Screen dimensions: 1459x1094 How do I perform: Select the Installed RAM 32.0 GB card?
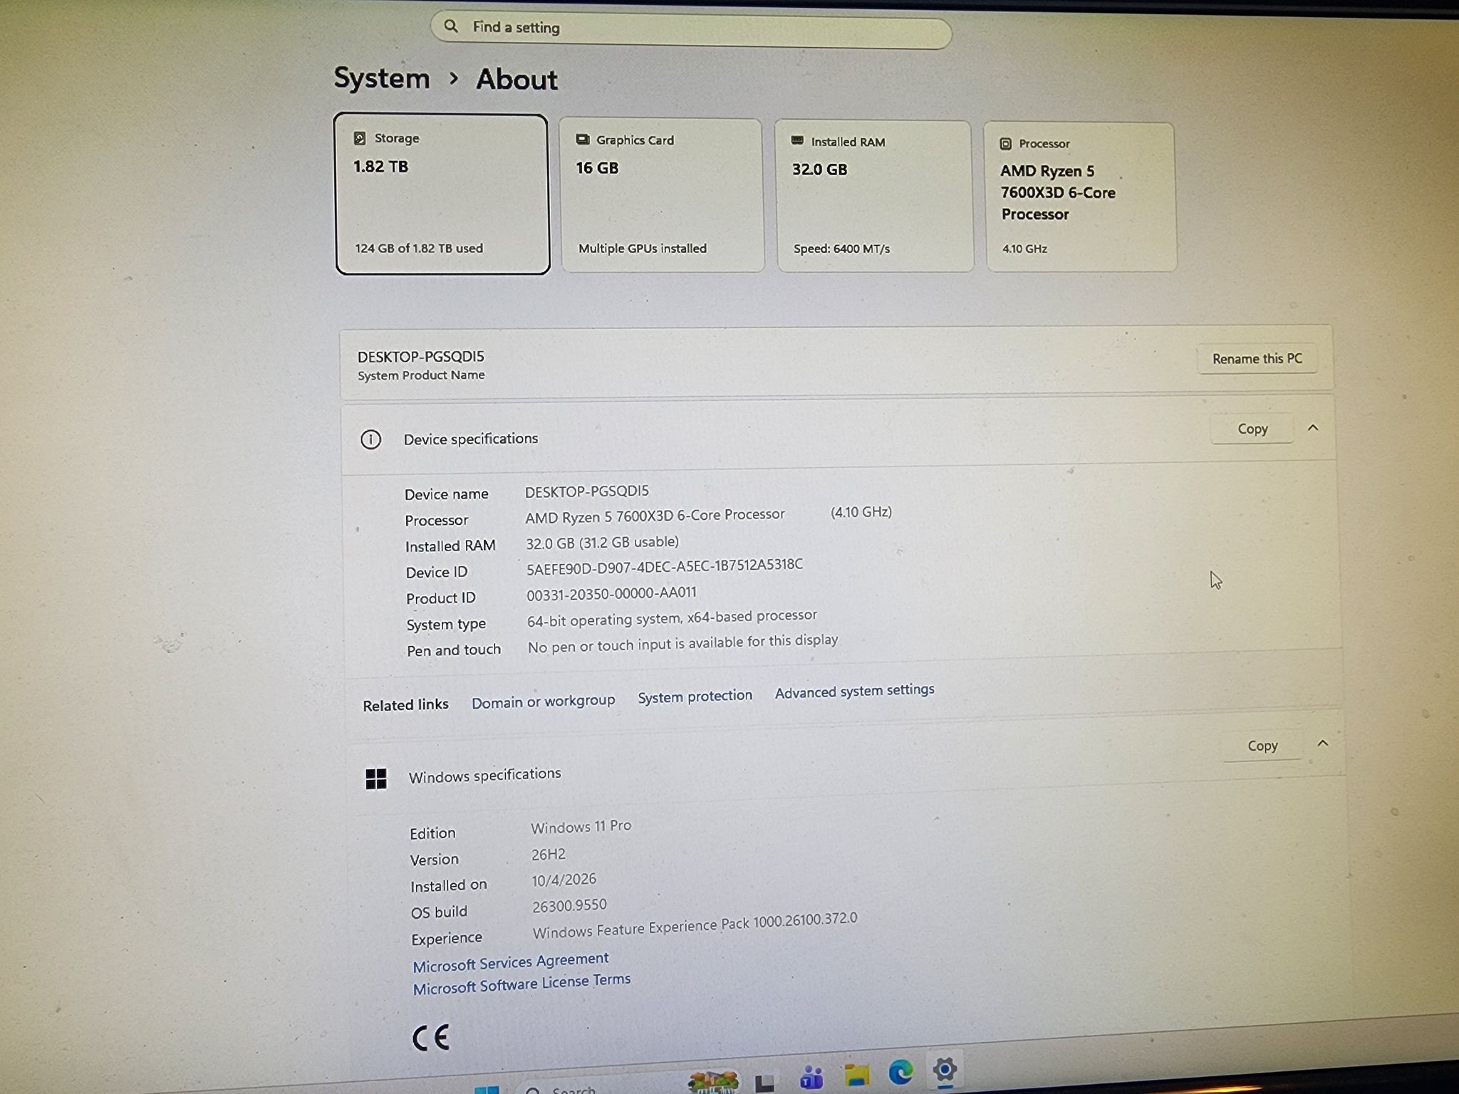point(874,197)
